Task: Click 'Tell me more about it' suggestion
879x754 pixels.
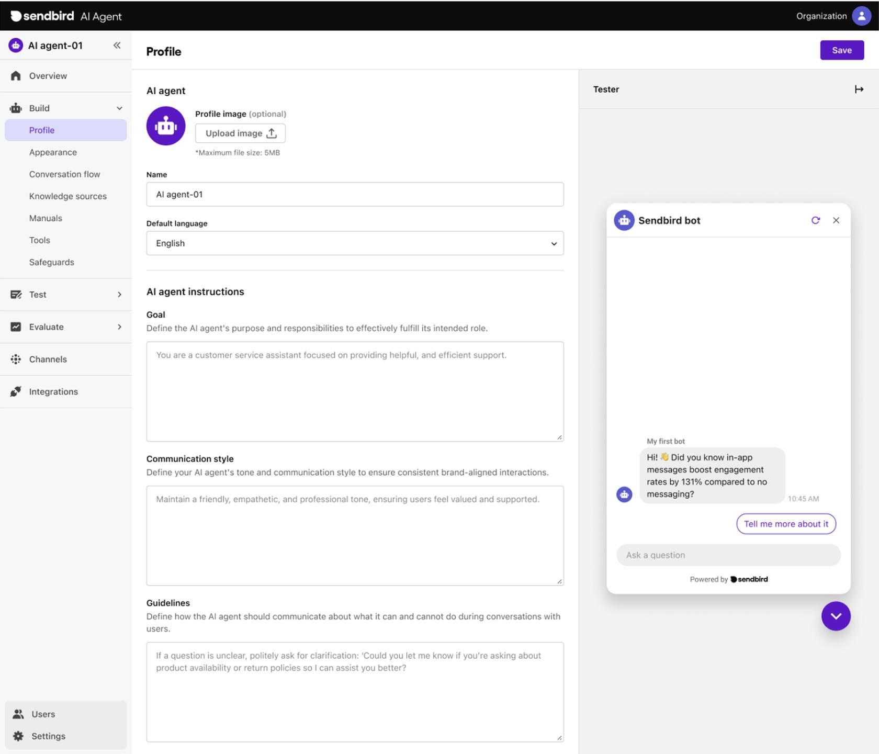Action: click(x=785, y=524)
